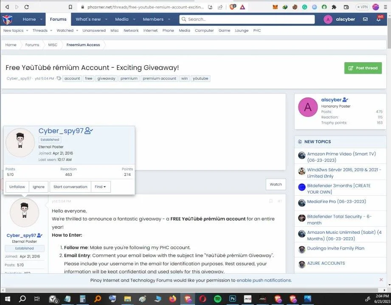Expand the Members nav dropdown arrow
The image size is (391, 305).
click(x=169, y=19)
